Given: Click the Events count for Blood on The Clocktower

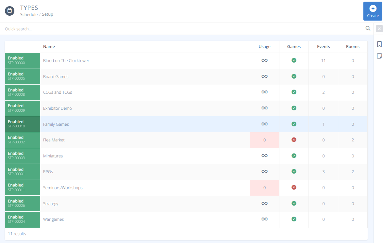Looking at the screenshot, I should tap(323, 60).
